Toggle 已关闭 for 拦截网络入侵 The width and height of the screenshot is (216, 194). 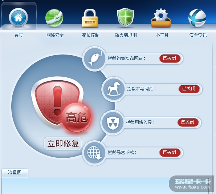(188, 122)
